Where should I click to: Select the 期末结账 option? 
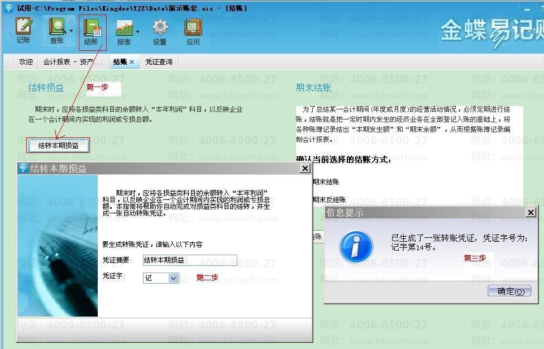point(326,182)
